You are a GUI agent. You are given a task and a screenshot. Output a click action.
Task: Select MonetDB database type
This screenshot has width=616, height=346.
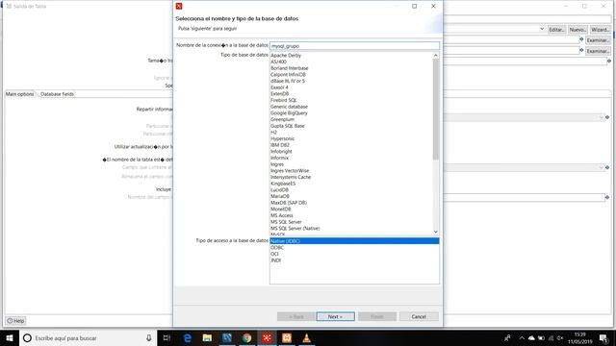tap(281, 210)
